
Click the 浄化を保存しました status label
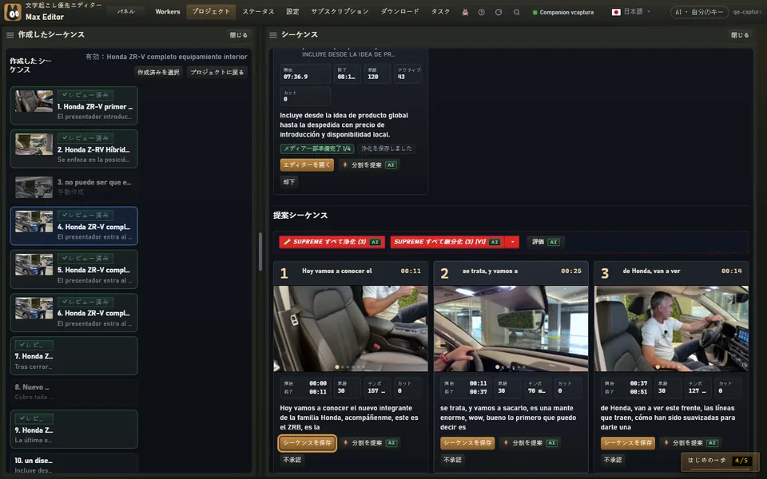(x=387, y=148)
